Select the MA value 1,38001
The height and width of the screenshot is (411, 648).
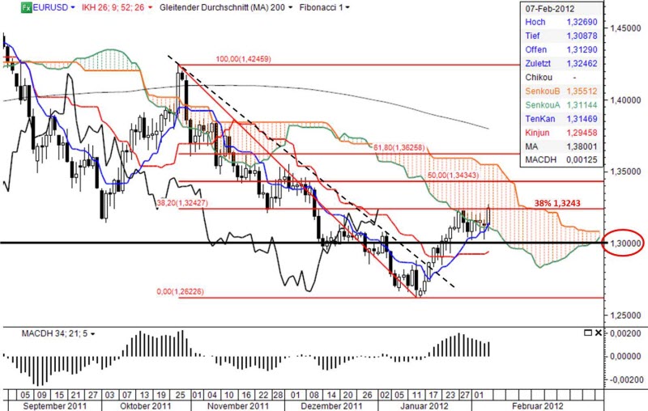click(582, 146)
